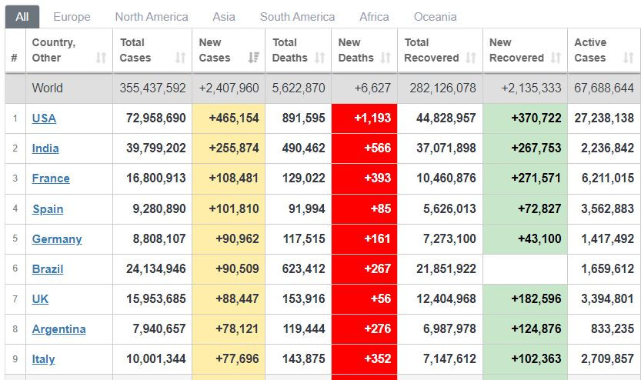Sort by New Deaths arrow icon
Viewport: 641px width, 380px height.
coord(386,58)
